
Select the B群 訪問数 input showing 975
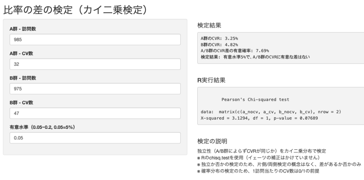(95, 89)
